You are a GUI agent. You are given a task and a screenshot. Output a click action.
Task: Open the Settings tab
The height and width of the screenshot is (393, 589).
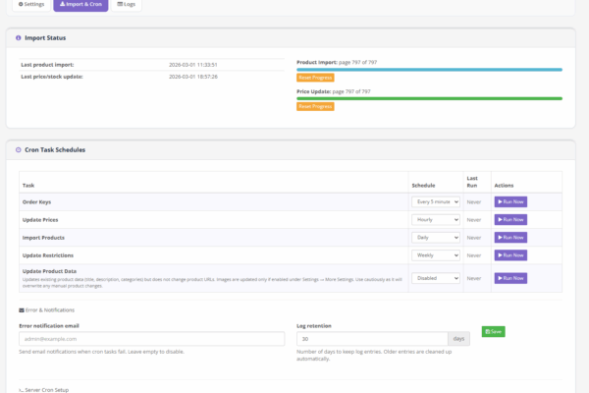pyautogui.click(x=31, y=4)
